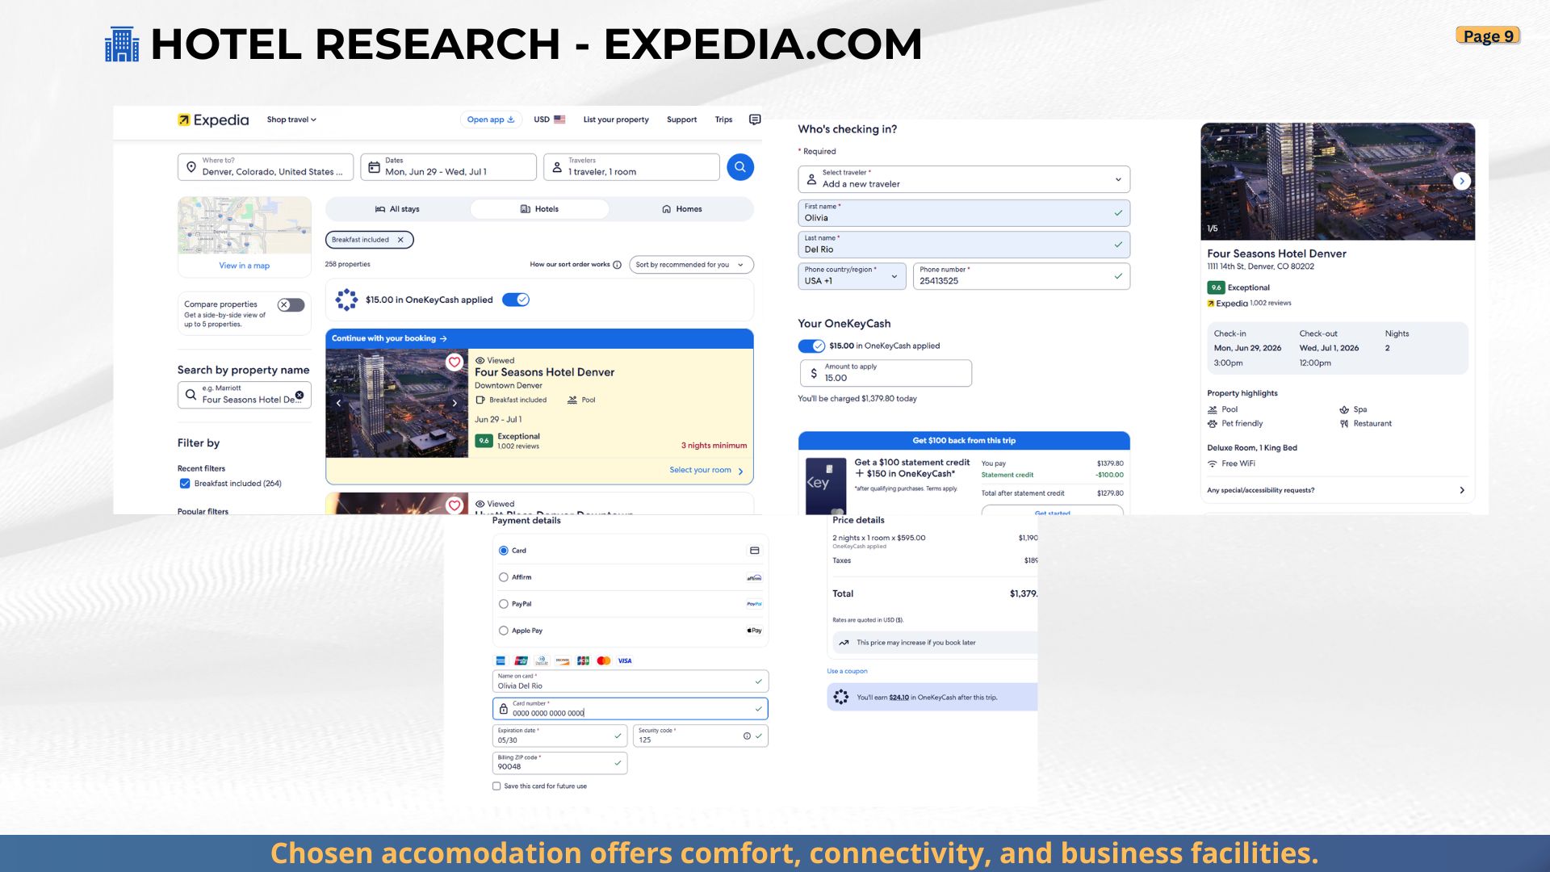
Task: Click the security code help icon
Action: point(747,736)
